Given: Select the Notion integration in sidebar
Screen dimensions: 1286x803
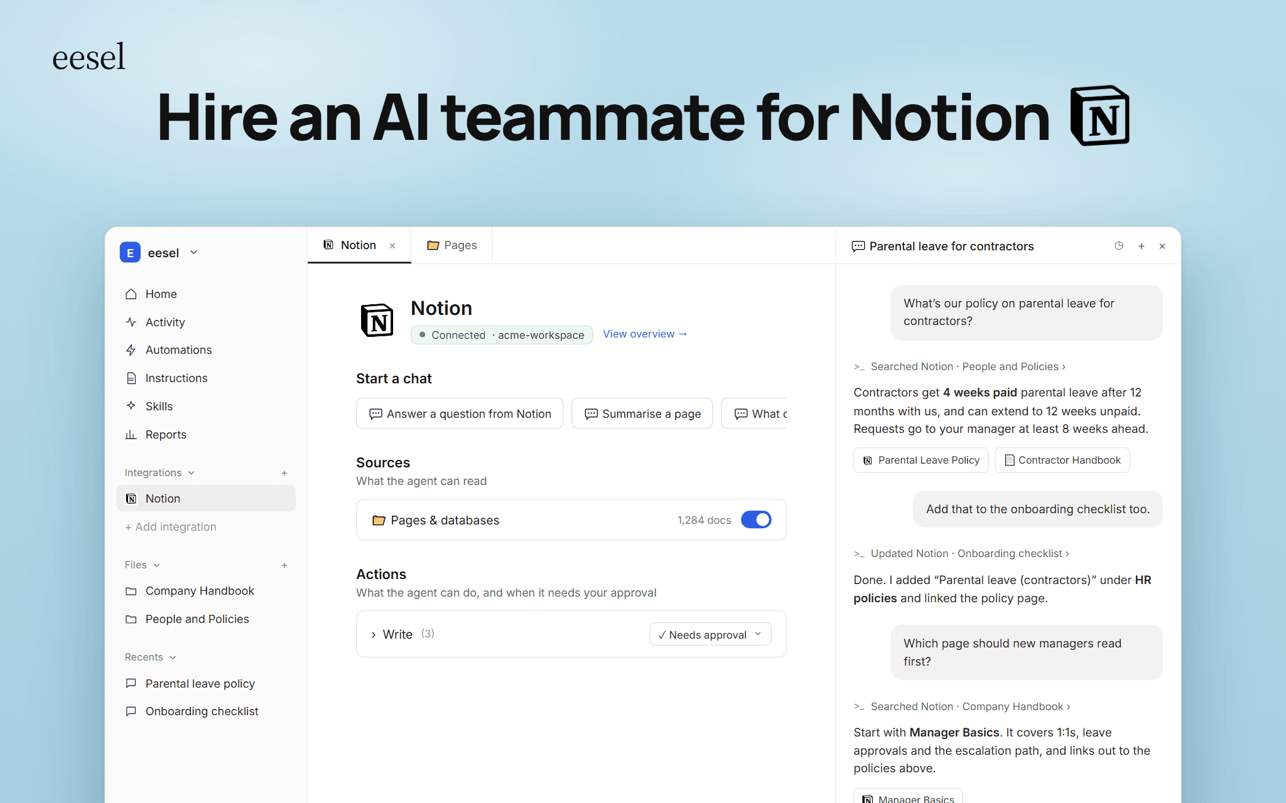Looking at the screenshot, I should pos(206,498).
